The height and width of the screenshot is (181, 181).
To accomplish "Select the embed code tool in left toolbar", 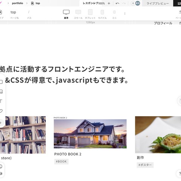I will point(1,123).
